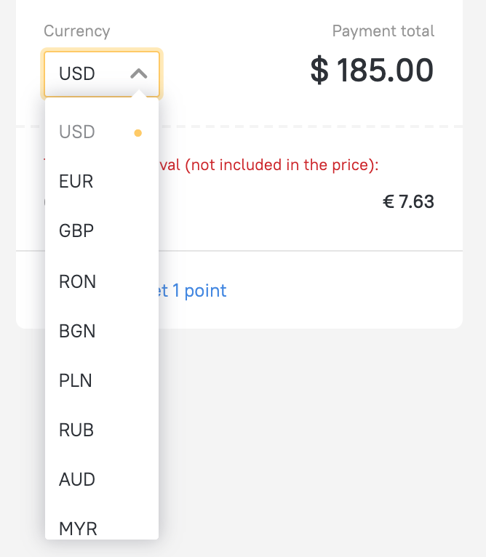This screenshot has height=557, width=486.
Task: Click the "Currency" field label
Action: 76,31
